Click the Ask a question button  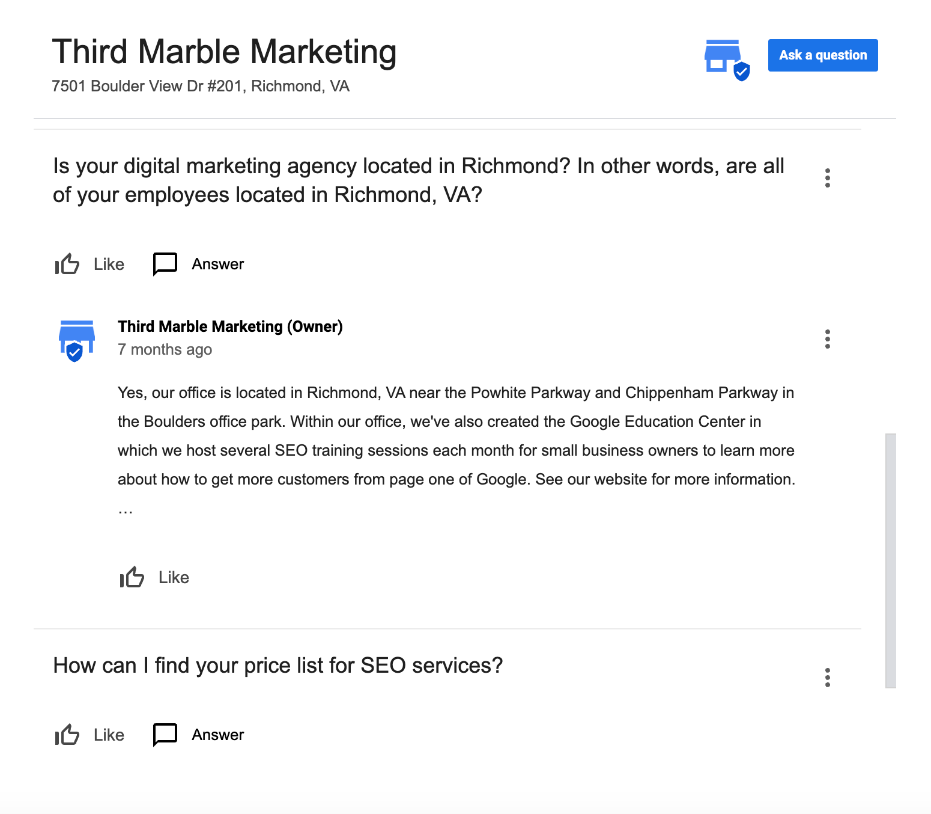coord(823,55)
